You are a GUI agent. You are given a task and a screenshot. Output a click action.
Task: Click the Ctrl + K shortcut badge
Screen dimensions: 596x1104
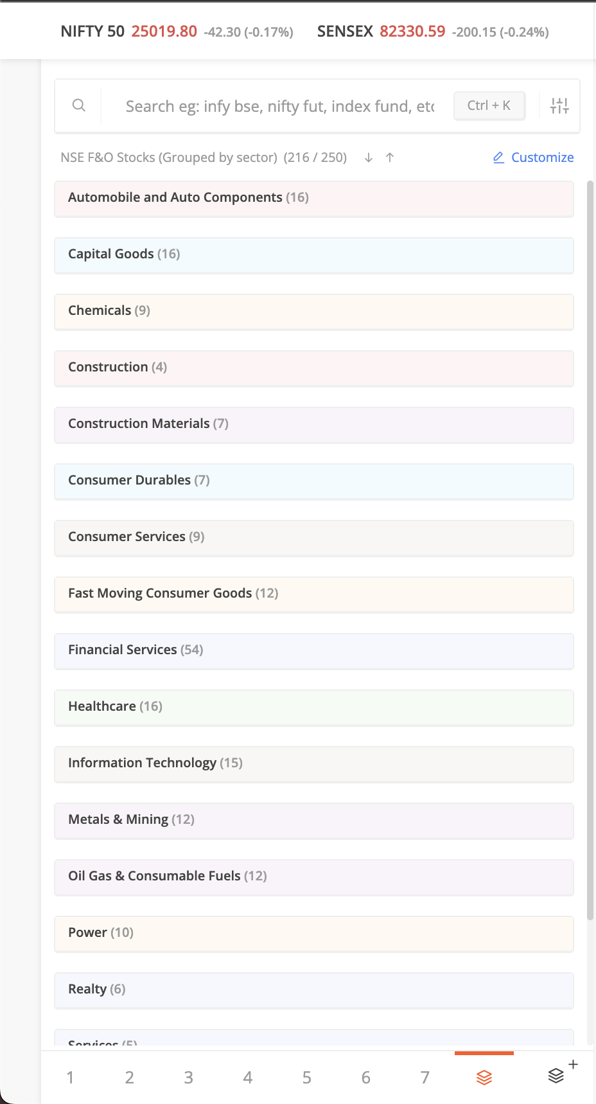(489, 105)
